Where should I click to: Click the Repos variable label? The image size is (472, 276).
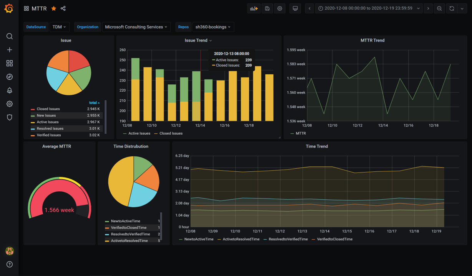coord(183,27)
